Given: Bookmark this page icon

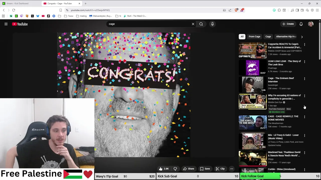Looking at the screenshot, I should click(60, 10).
